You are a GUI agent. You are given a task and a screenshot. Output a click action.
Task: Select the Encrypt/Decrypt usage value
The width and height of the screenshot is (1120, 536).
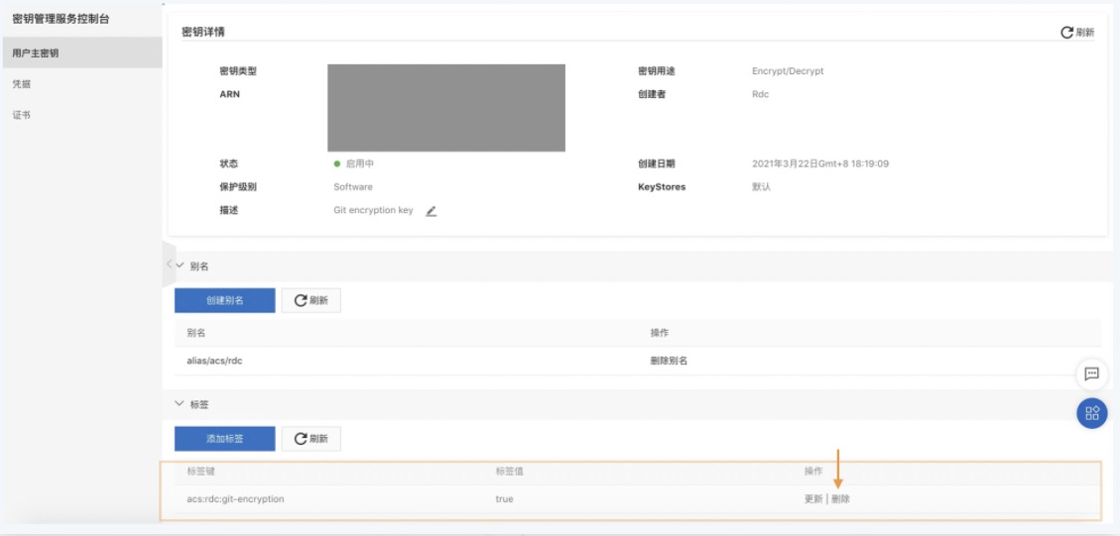pyautogui.click(x=788, y=71)
